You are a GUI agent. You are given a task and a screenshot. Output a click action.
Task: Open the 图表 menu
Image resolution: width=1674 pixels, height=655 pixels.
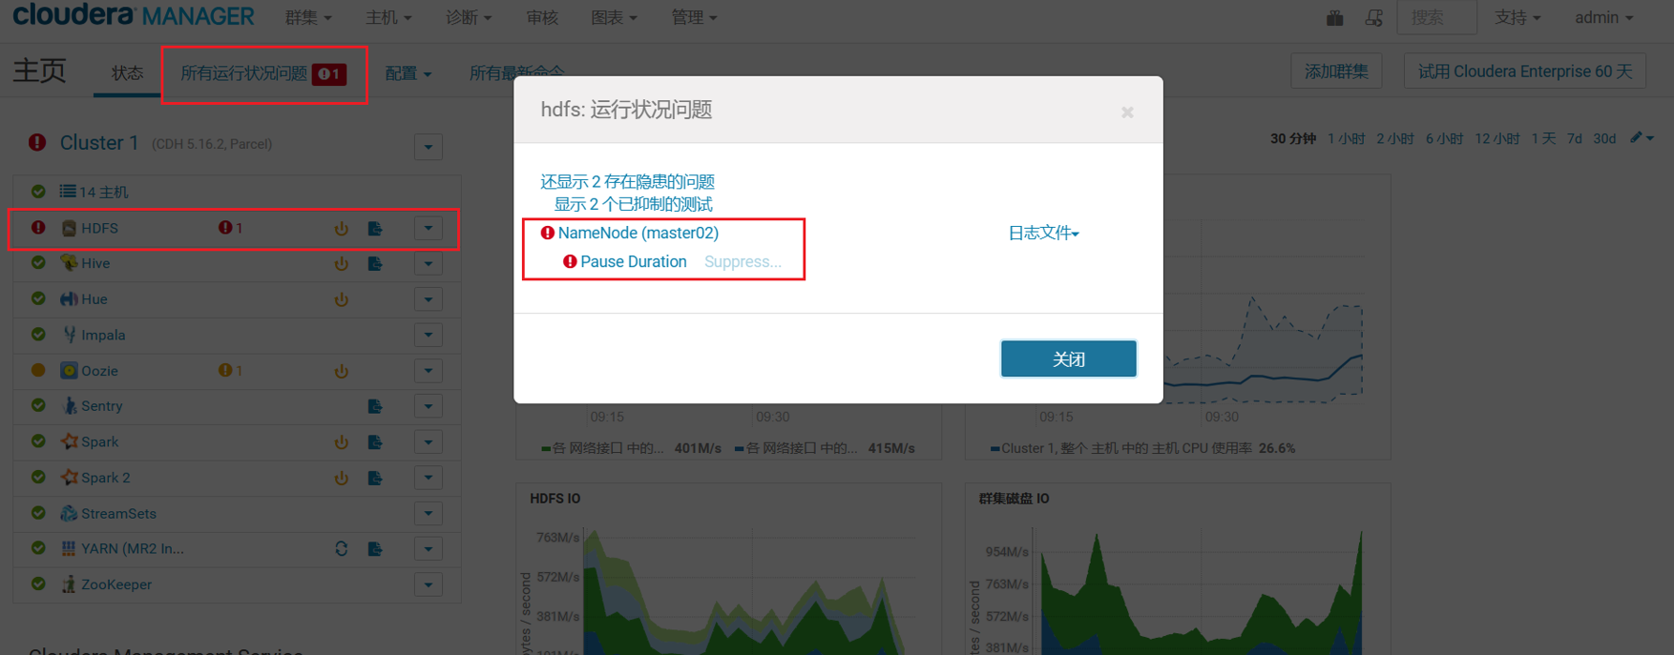click(614, 17)
